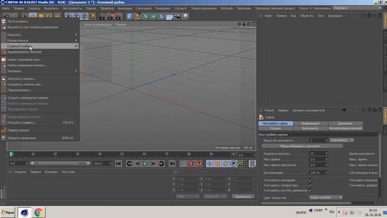
Task: Choose 'Закрыть менеджер' in context menu
Action: coord(40,138)
